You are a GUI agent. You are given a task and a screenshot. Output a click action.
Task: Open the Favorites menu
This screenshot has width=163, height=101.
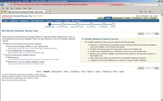tap(18, 8)
